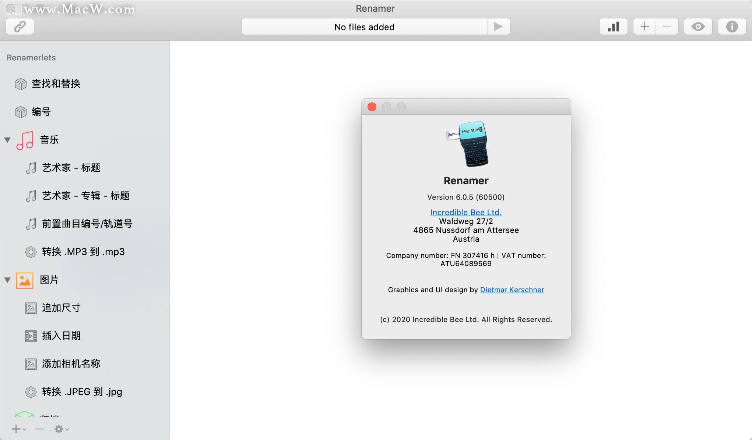Open the bar chart statistics button
Image resolution: width=752 pixels, height=440 pixels.
[x=613, y=27]
